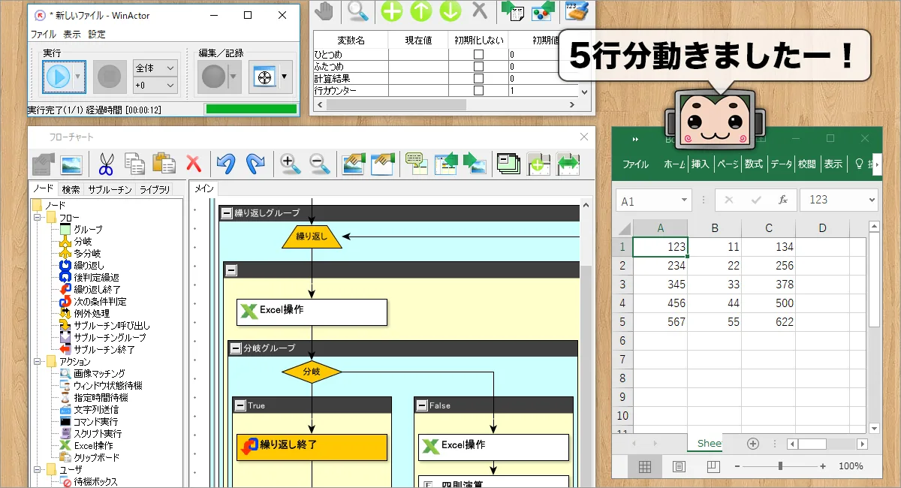Open the Excel 数式 ribbon tab
Viewport: 901px width, 488px height.
tap(753, 164)
